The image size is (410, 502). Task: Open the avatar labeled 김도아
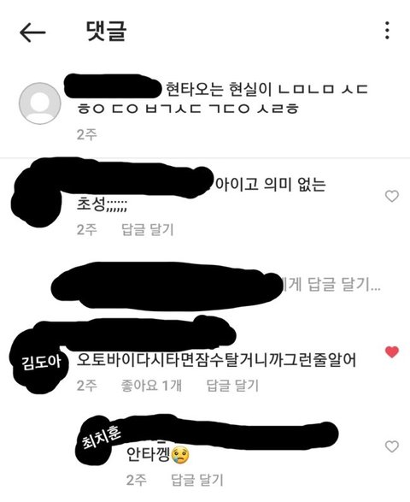click(x=40, y=363)
